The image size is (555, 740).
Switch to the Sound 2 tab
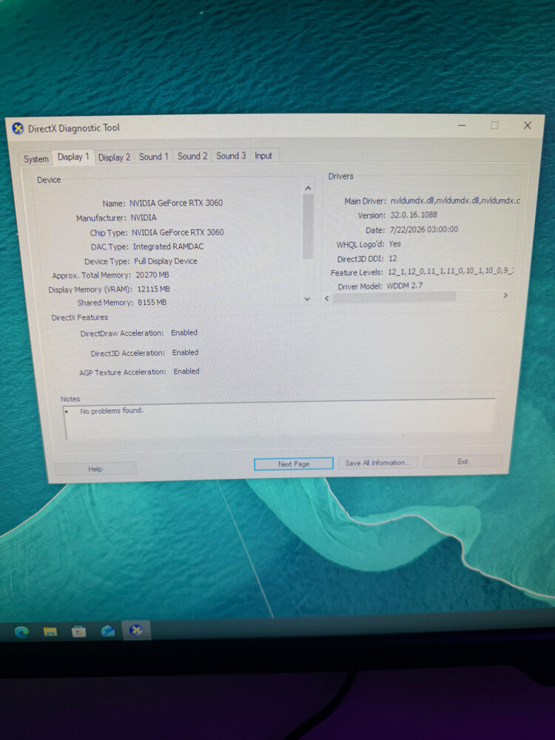[x=192, y=155]
